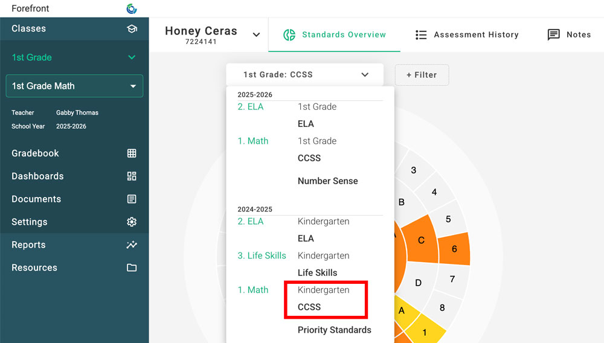Open the Notes tab
The image size is (604, 343).
(x=569, y=35)
